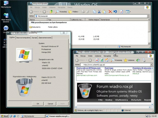The image size is (158, 118).
Task: Open Narzędzia menu in Mój komputer window
Action: pyautogui.click(x=61, y=7)
